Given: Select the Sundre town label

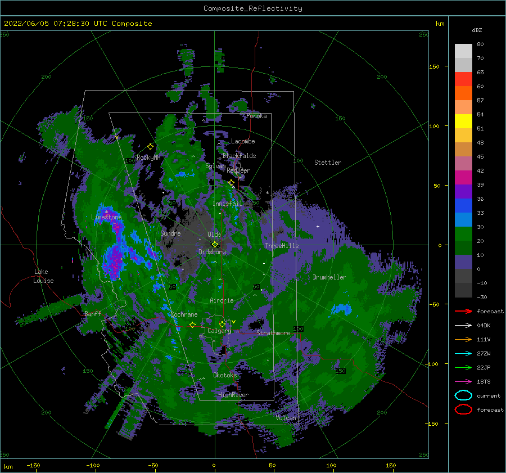Looking at the screenshot, I should click(x=171, y=233).
